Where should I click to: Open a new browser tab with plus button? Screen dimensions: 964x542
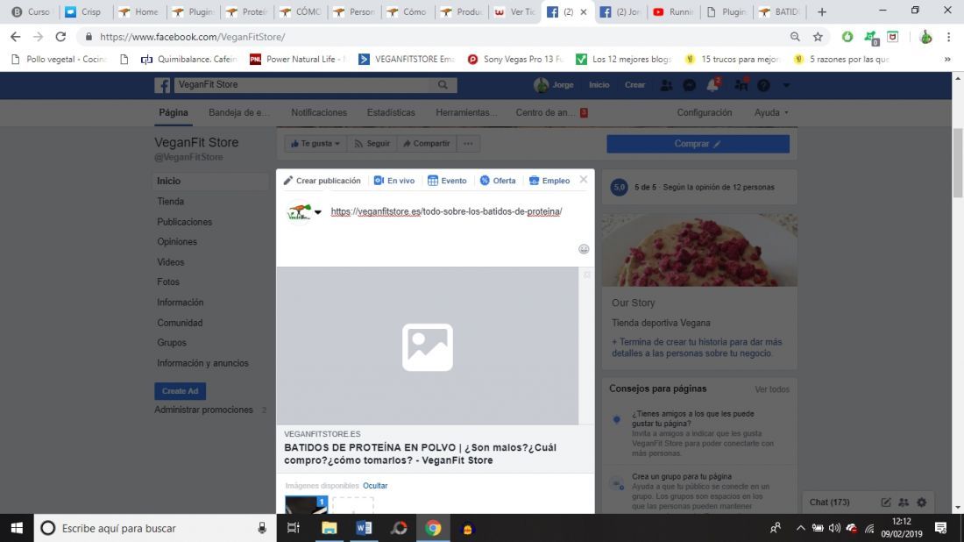coord(822,11)
